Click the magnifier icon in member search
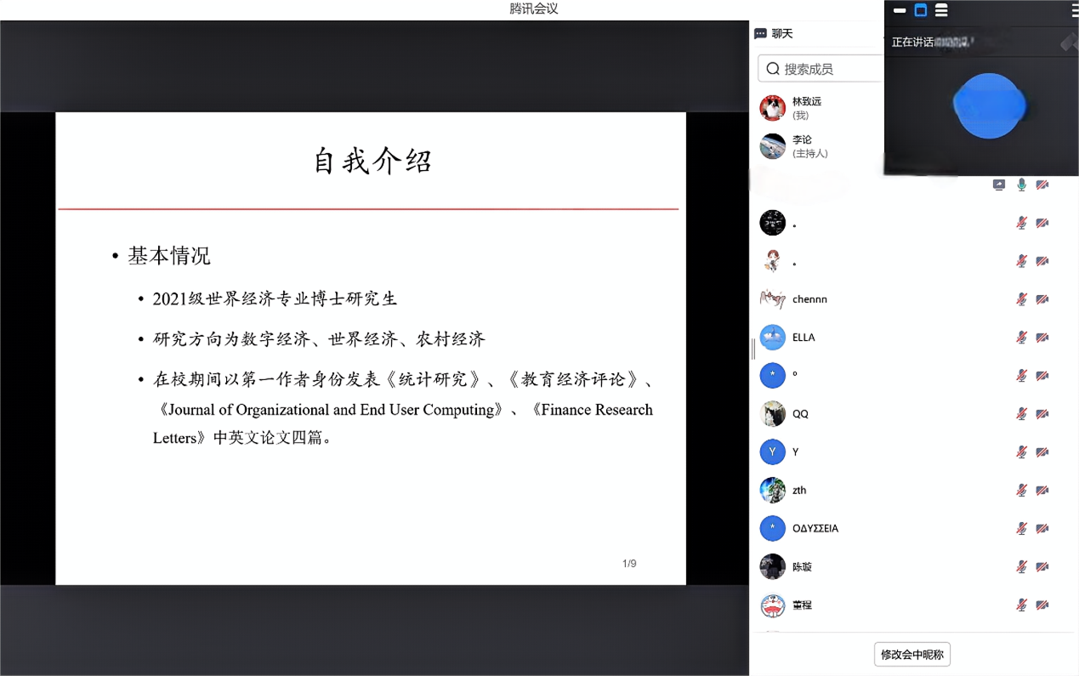1079x676 pixels. tap(773, 69)
